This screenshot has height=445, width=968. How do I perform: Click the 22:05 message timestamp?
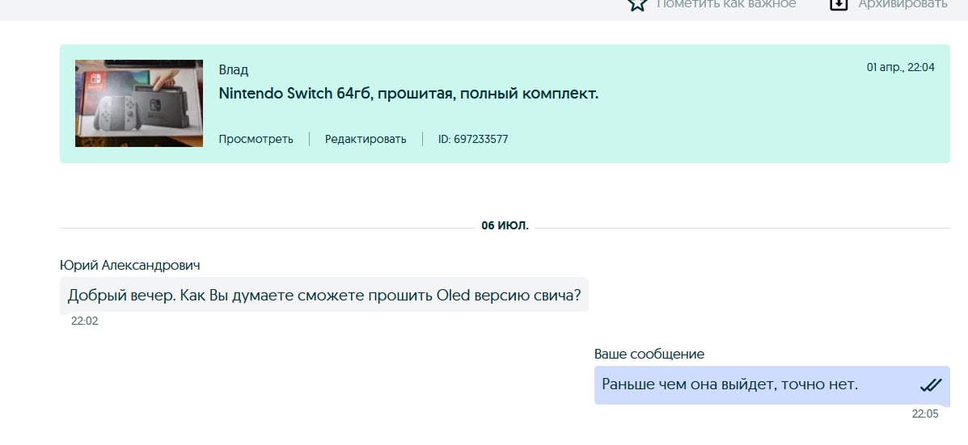925,414
